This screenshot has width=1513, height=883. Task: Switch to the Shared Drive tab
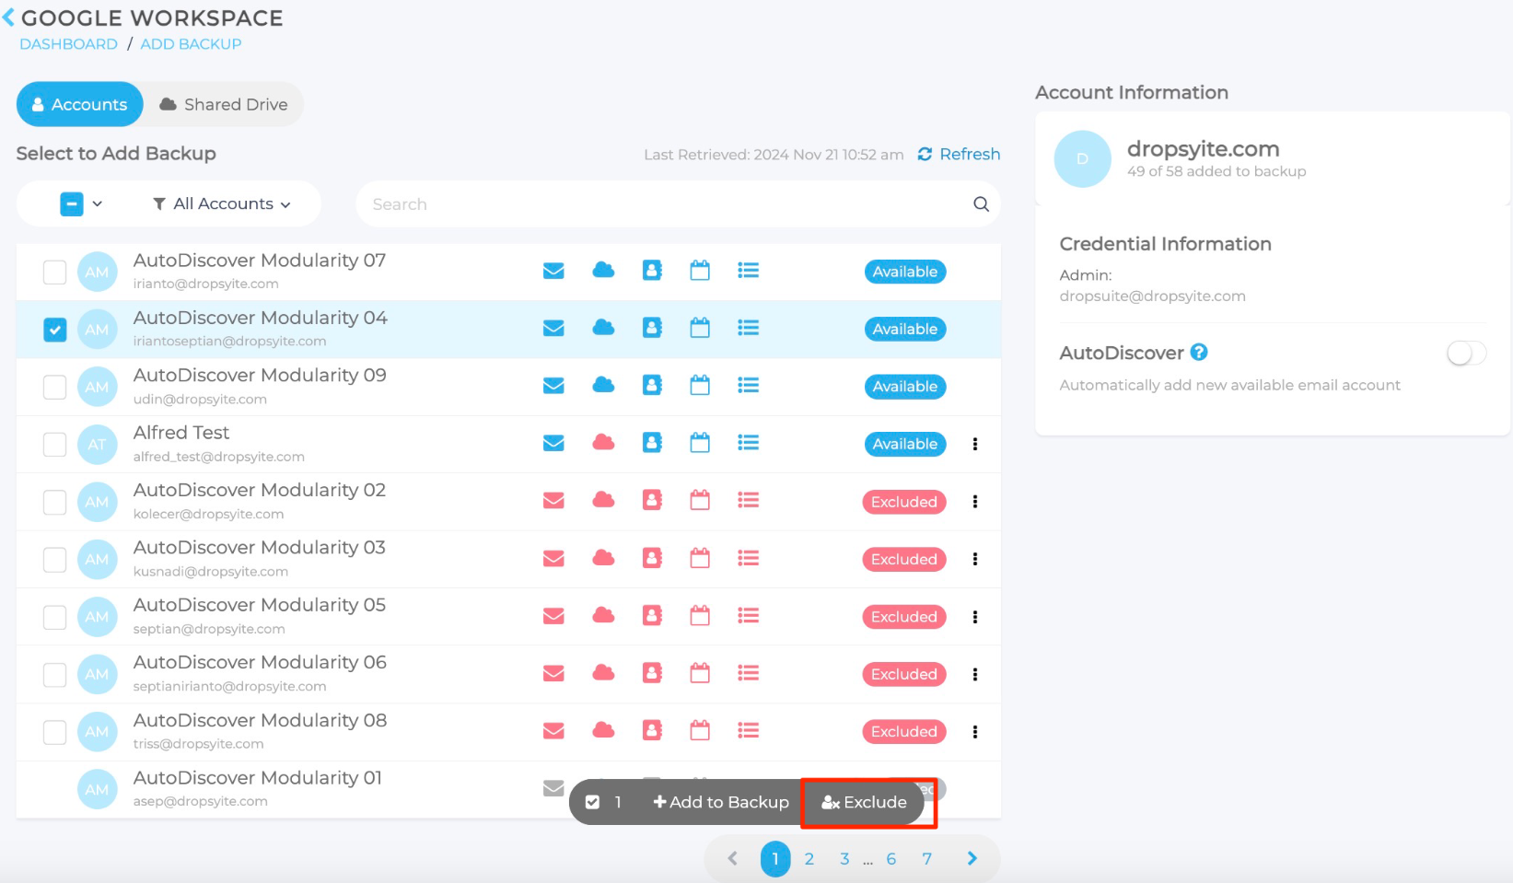[x=224, y=105]
